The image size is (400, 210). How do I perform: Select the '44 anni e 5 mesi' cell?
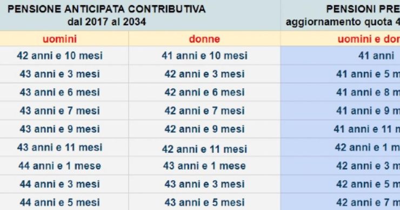tap(59, 202)
